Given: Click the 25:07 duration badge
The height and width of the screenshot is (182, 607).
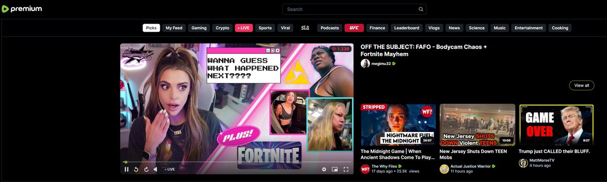Looking at the screenshot, I should point(427,141).
